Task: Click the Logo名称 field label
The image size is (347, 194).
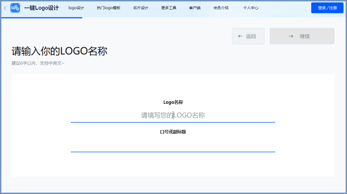Action: click(173, 102)
